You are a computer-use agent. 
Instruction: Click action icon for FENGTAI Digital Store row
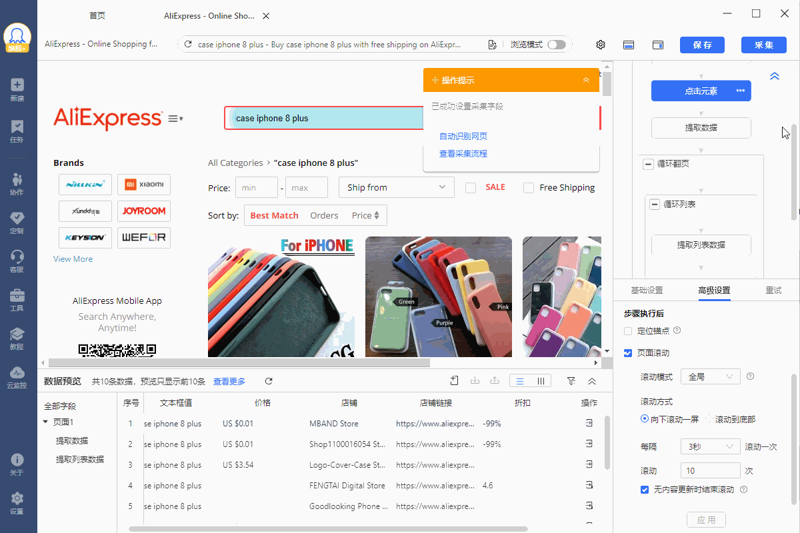tap(589, 486)
